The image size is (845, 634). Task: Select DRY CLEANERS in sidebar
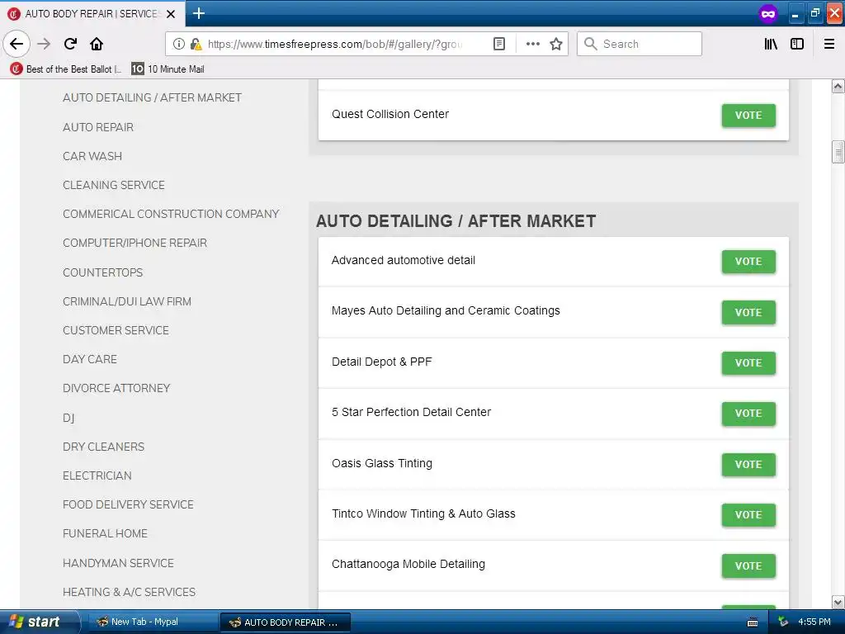click(x=103, y=447)
